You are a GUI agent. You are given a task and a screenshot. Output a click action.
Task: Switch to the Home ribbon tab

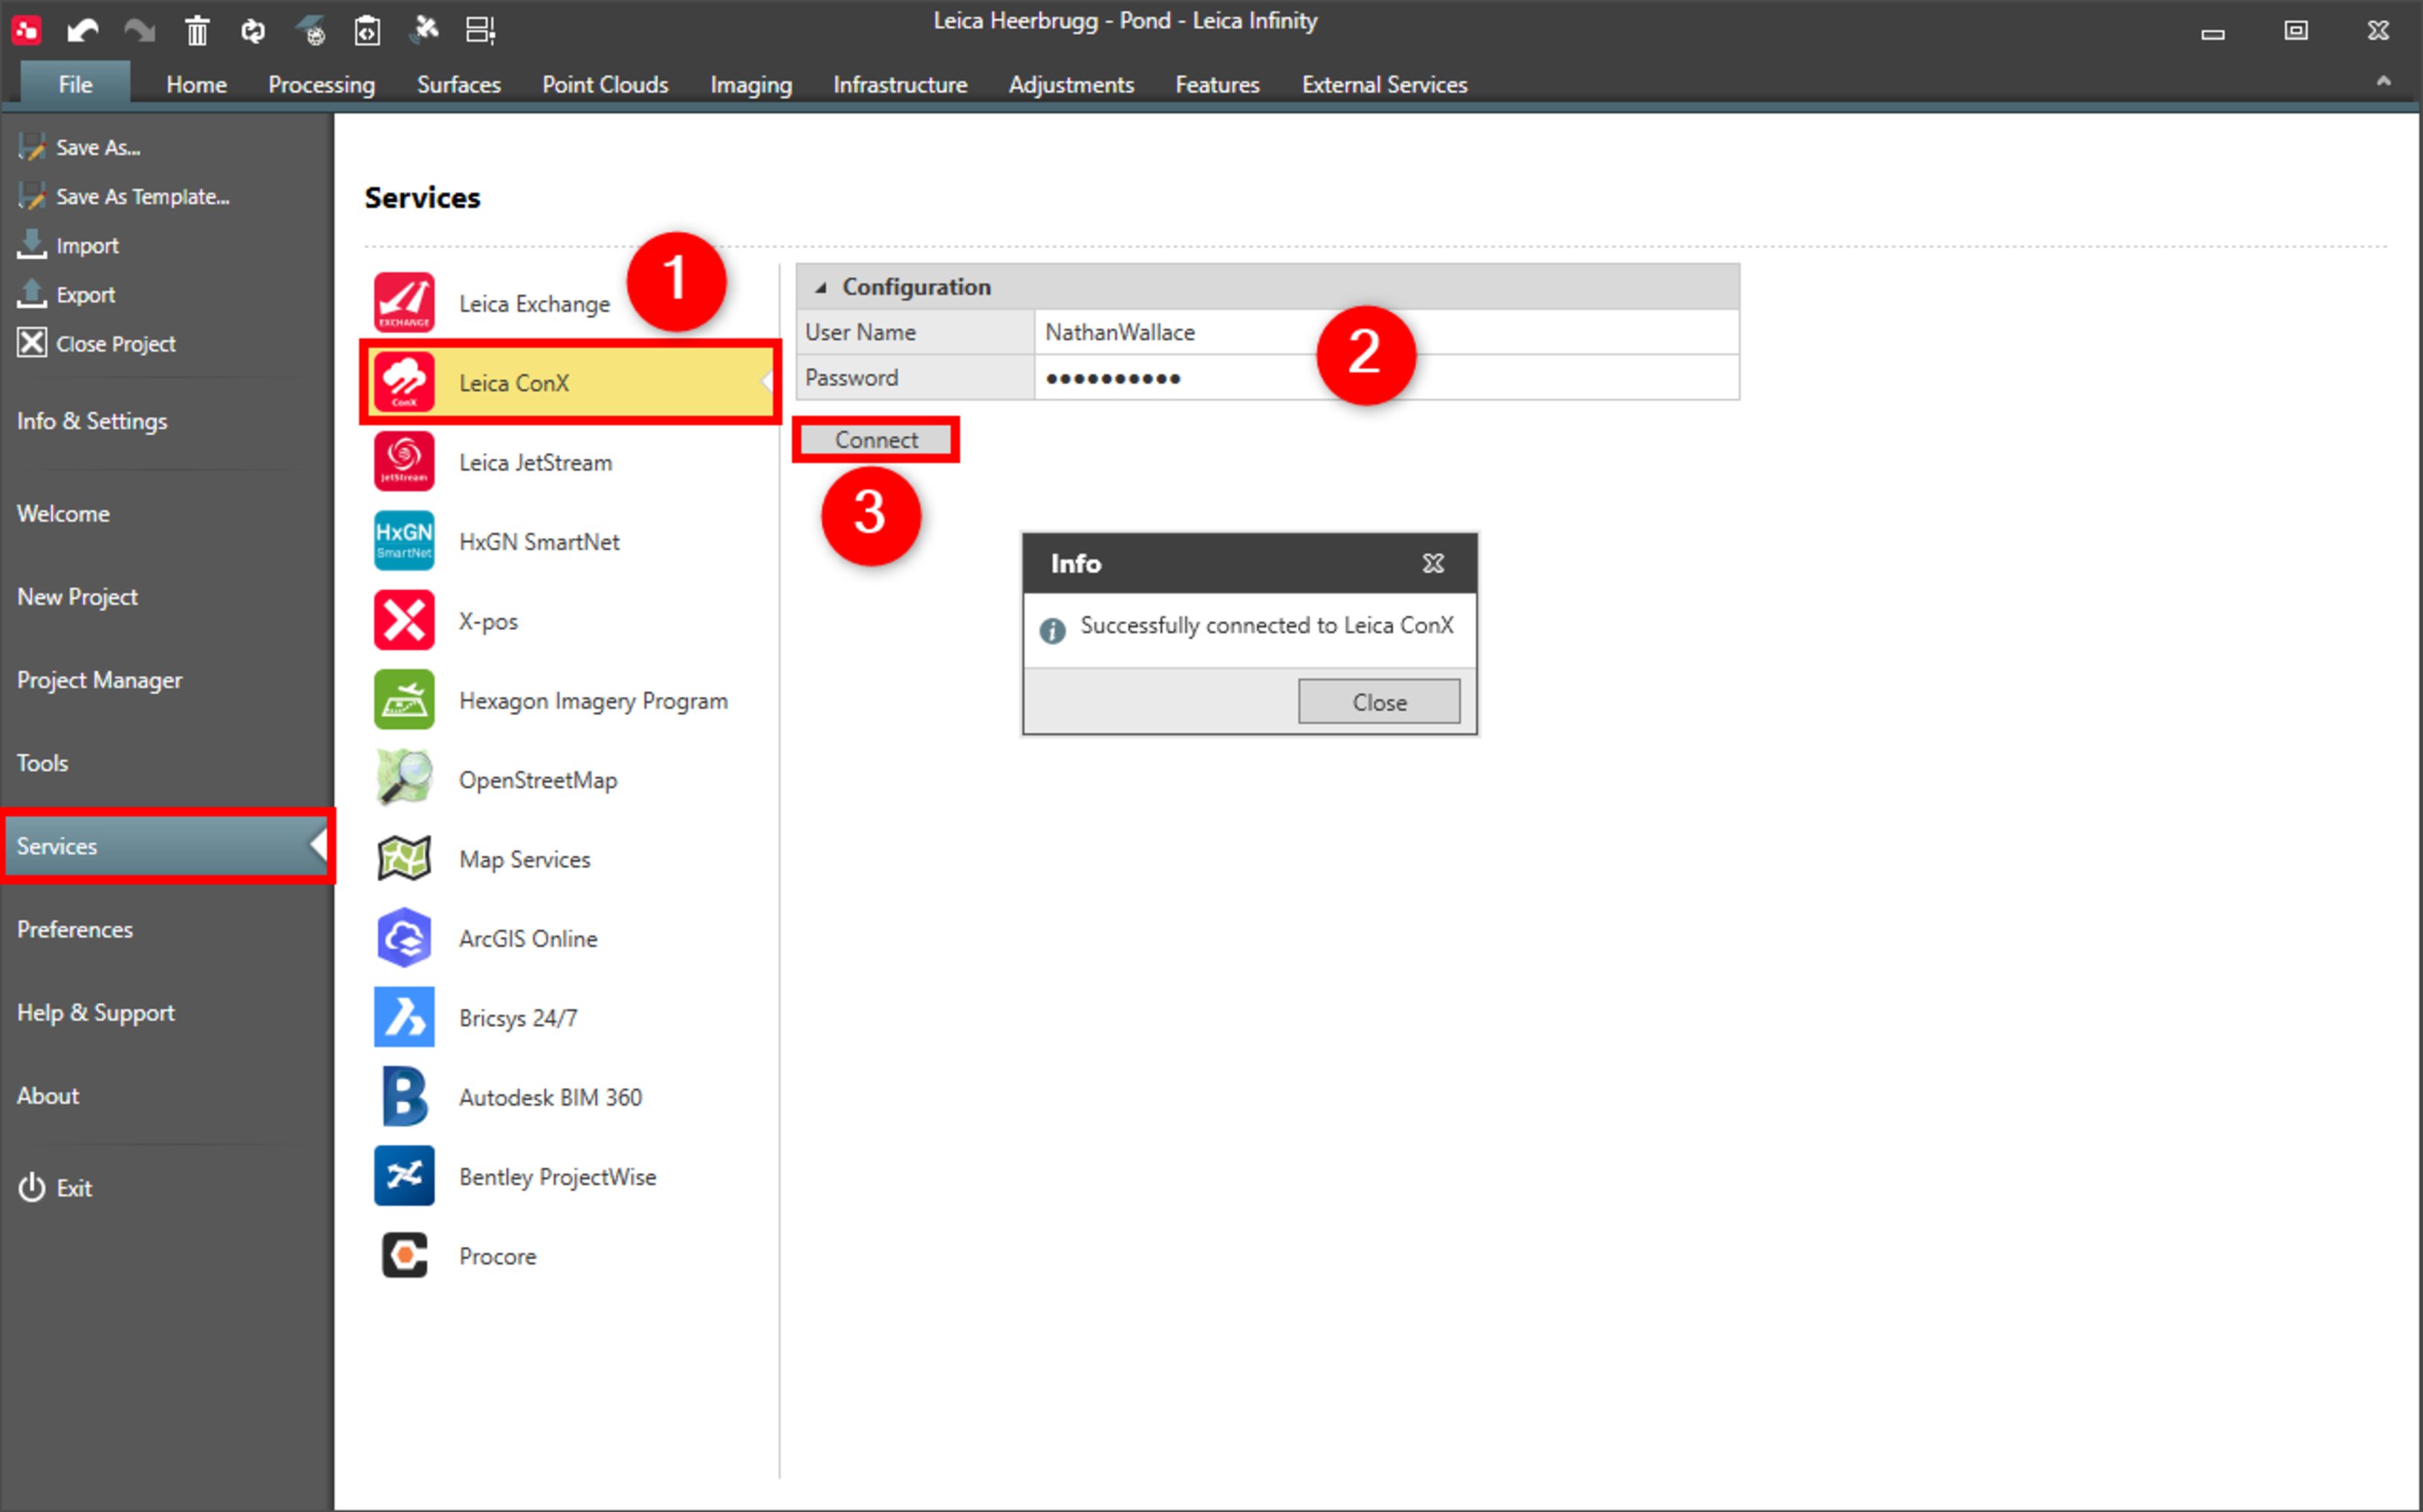[x=196, y=84]
